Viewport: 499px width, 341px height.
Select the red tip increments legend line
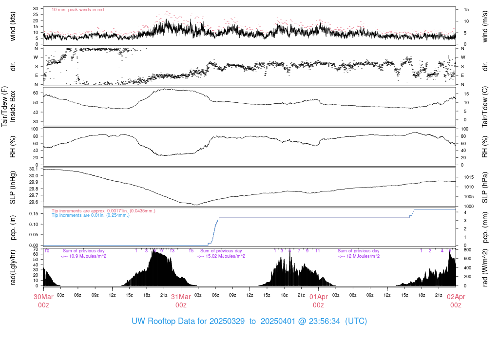point(103,211)
